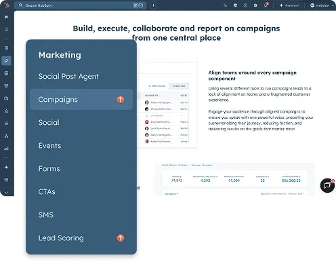The image size is (336, 262).
Task: Open the Content icon in sidebar
Action: tap(6, 73)
